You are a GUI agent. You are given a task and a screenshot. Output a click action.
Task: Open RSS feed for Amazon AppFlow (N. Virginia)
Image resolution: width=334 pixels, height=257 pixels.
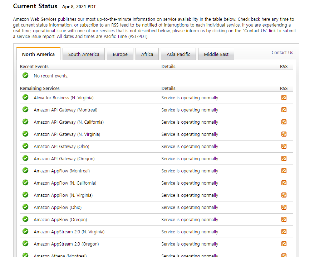(284, 195)
